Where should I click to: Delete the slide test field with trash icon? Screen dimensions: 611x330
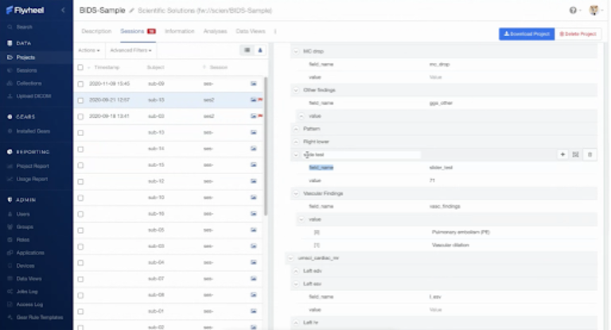tap(590, 154)
